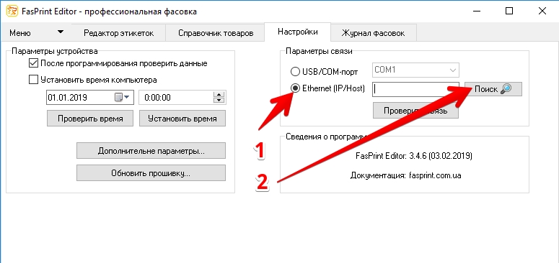Minimize the FasPrint Editor window
The height and width of the screenshot is (263, 559).
477,11
